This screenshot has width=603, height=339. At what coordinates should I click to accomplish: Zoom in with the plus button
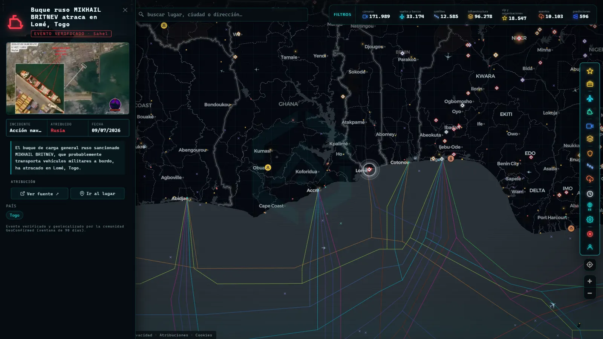590,281
